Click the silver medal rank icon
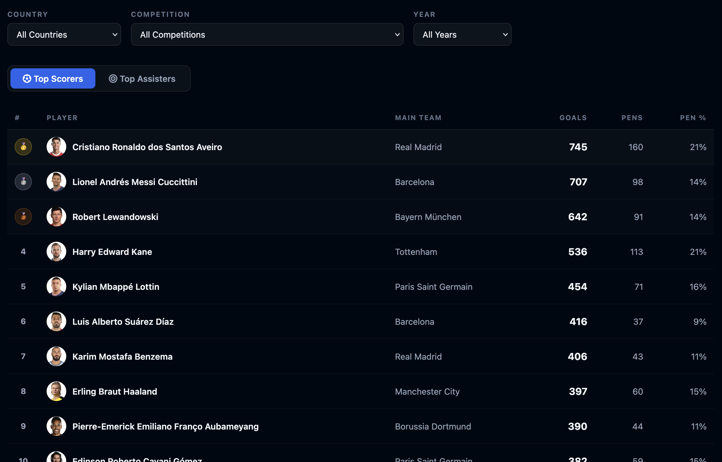Viewport: 722px width, 462px height. coord(23,182)
